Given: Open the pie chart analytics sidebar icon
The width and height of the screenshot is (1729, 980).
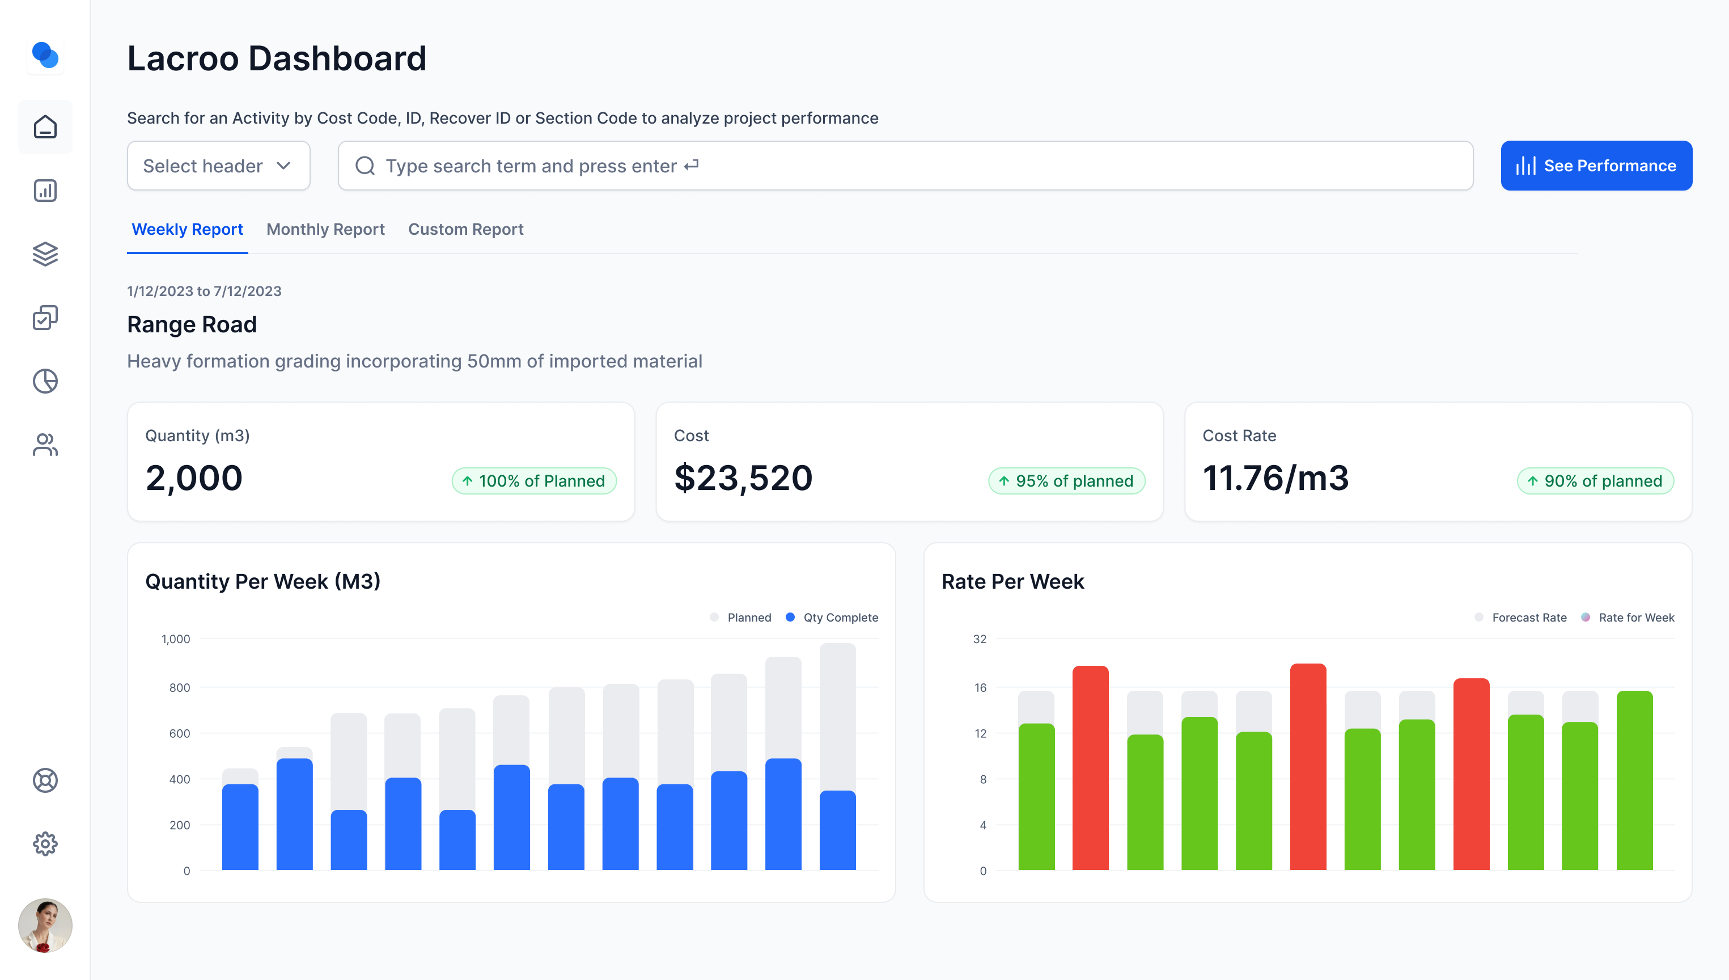Looking at the screenshot, I should 45,381.
